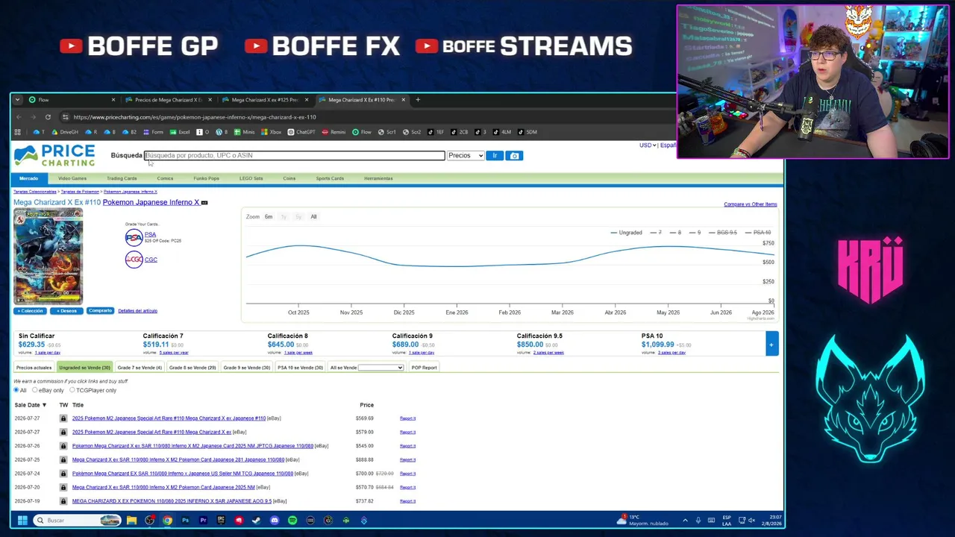Switch to the Flow browser tab
This screenshot has width=955, height=537.
72,99
